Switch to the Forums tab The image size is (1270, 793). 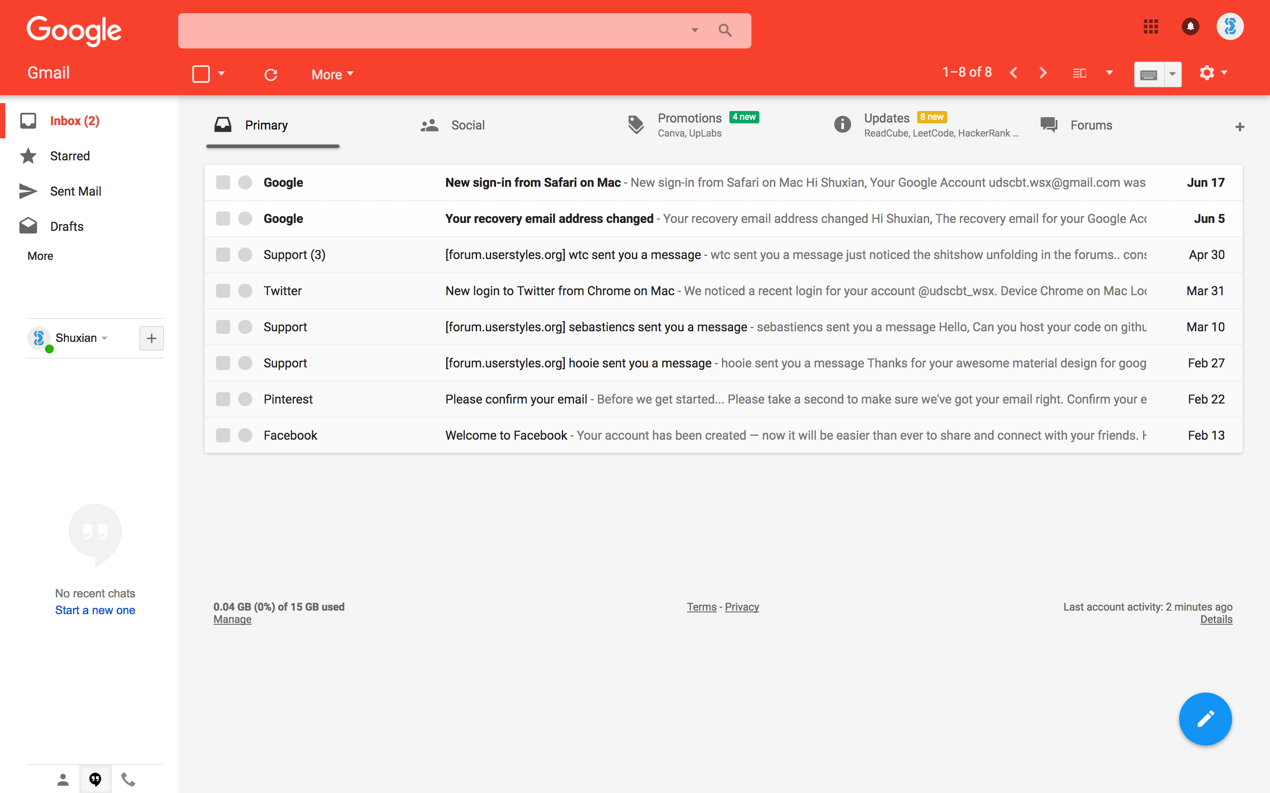(x=1076, y=126)
